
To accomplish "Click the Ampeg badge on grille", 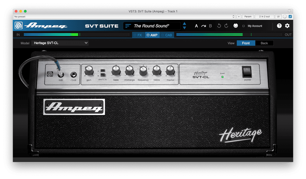I will [x=74, y=107].
